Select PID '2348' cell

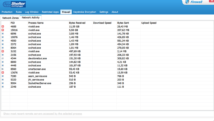13,87
